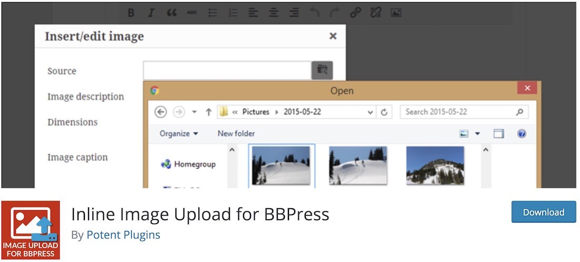Open the view options dropdown arrow
The width and height of the screenshot is (580, 262).
click(477, 133)
